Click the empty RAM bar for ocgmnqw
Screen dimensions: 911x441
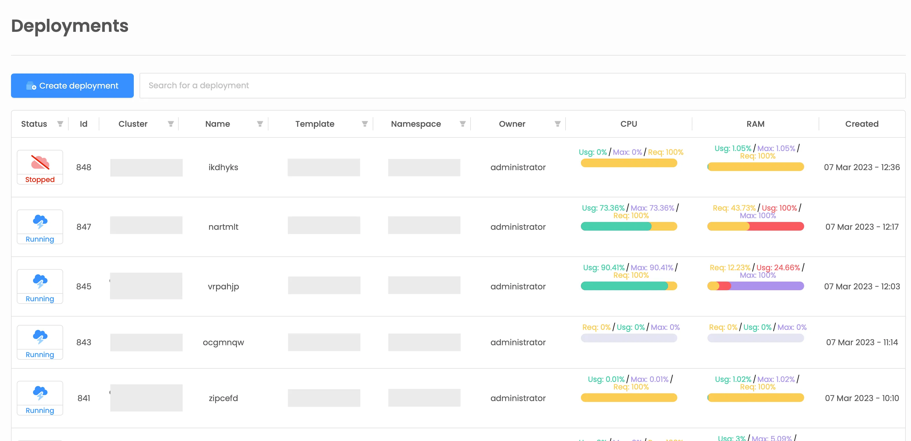755,338
